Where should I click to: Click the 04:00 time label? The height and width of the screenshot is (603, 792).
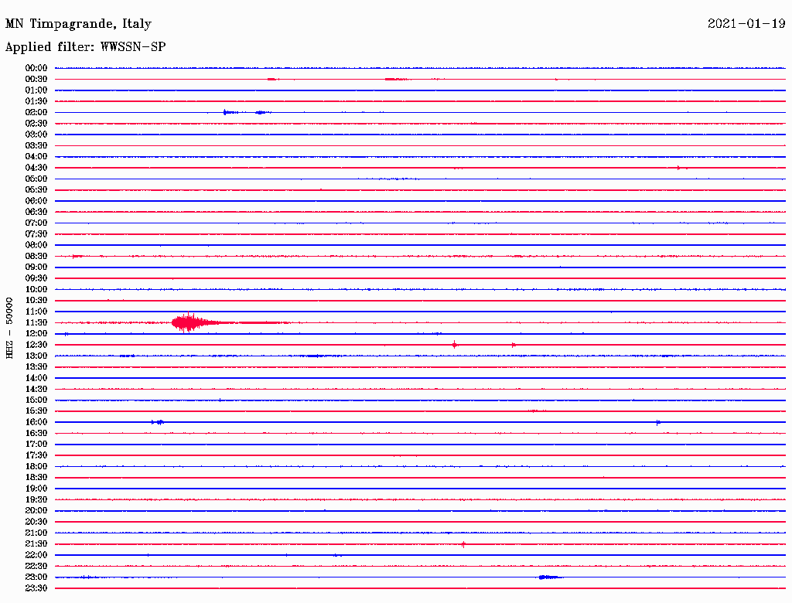click(36, 157)
